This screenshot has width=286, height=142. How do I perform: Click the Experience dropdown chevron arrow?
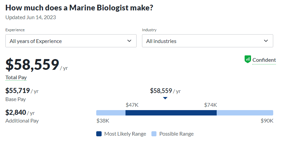coord(129,41)
